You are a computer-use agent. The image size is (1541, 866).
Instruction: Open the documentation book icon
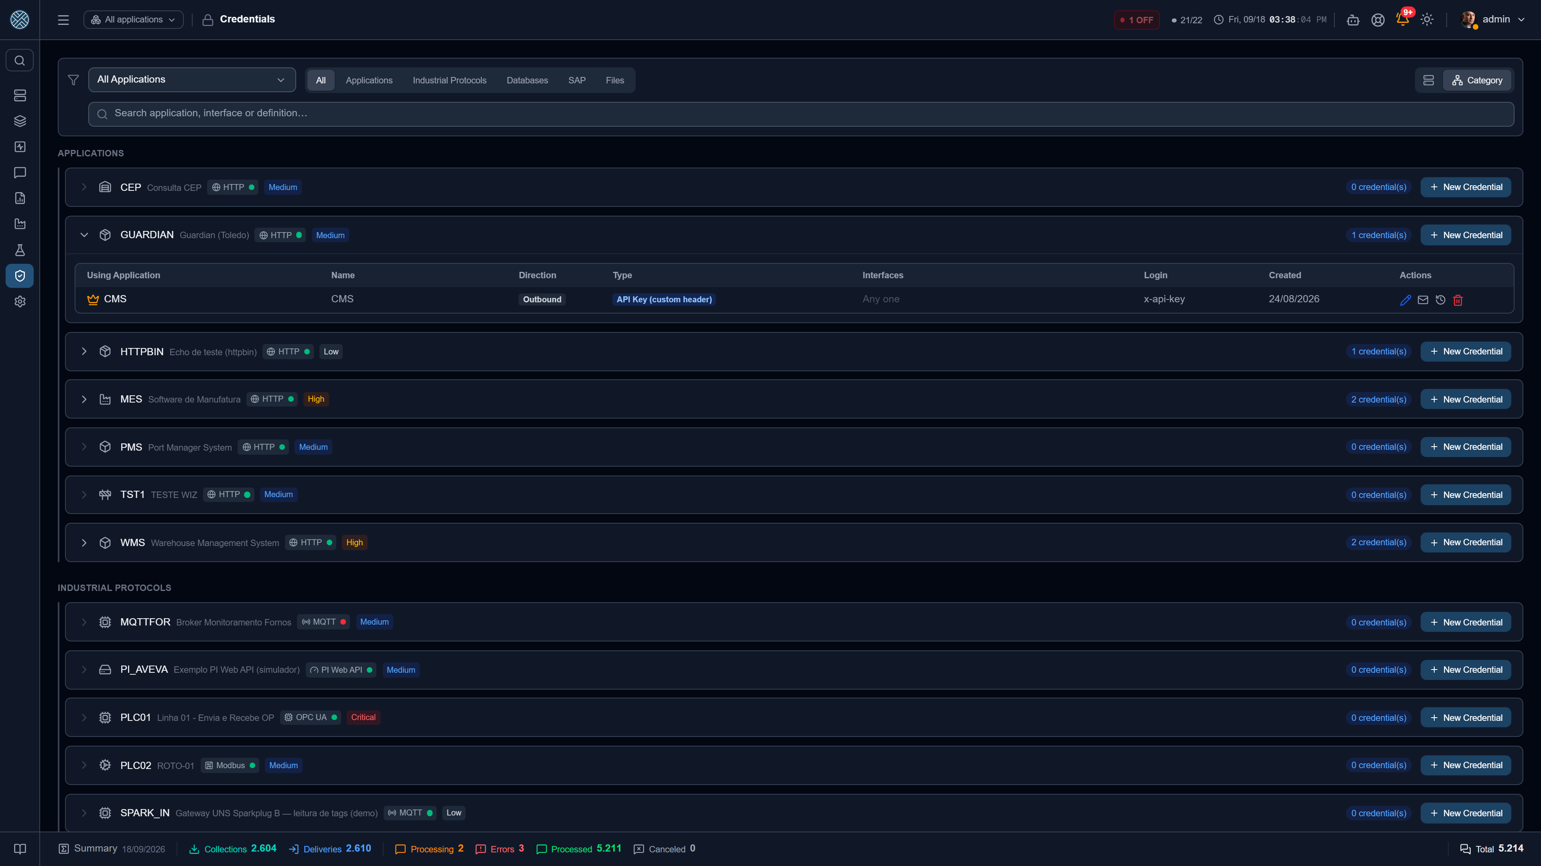tap(20, 849)
